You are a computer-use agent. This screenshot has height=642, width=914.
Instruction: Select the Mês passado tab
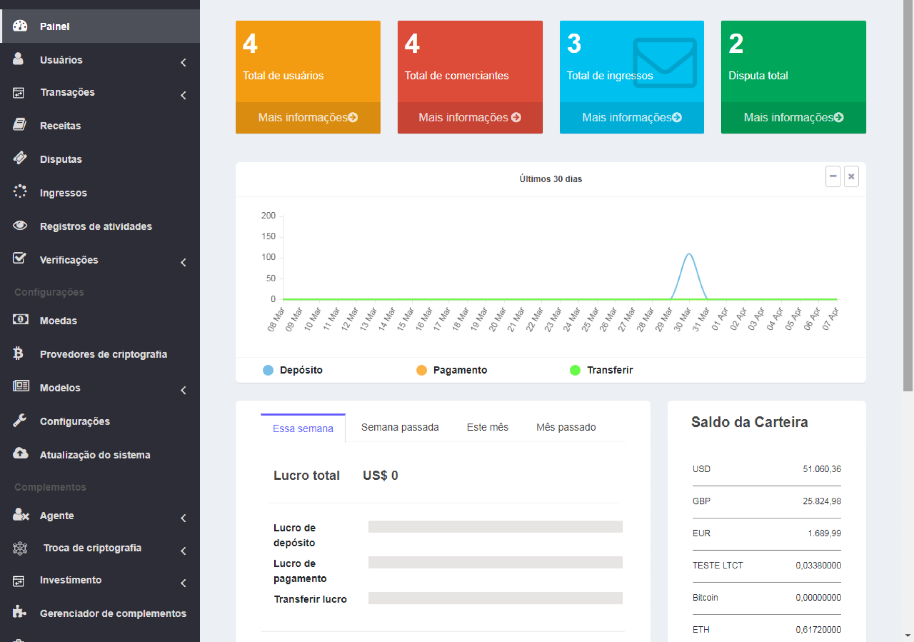pos(566,427)
